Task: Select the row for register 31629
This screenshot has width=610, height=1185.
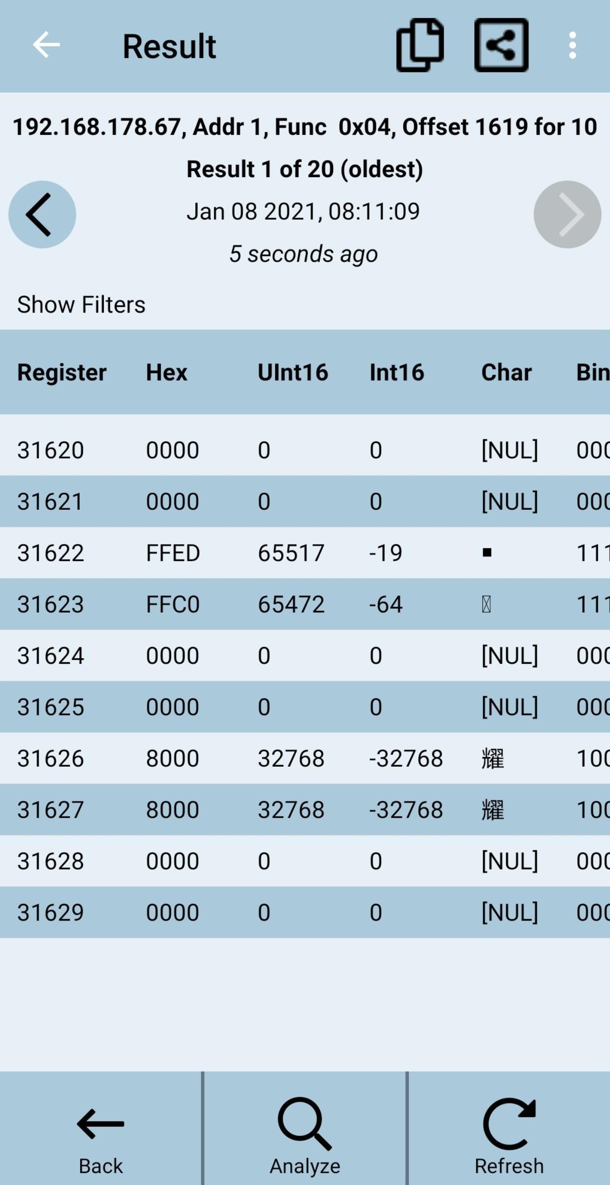Action: pyautogui.click(x=305, y=912)
